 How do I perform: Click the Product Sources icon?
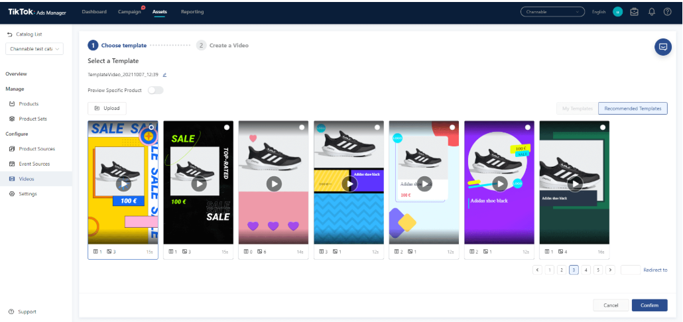12,149
